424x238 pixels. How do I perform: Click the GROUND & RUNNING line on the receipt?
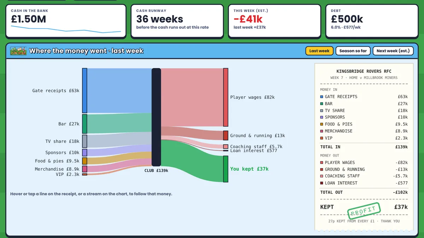[364, 169]
